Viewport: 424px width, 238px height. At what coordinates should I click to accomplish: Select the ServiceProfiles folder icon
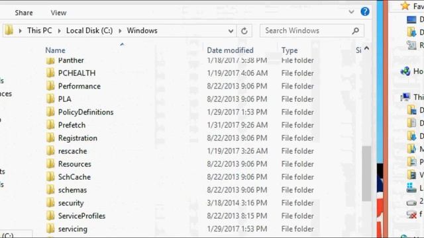[50, 216]
